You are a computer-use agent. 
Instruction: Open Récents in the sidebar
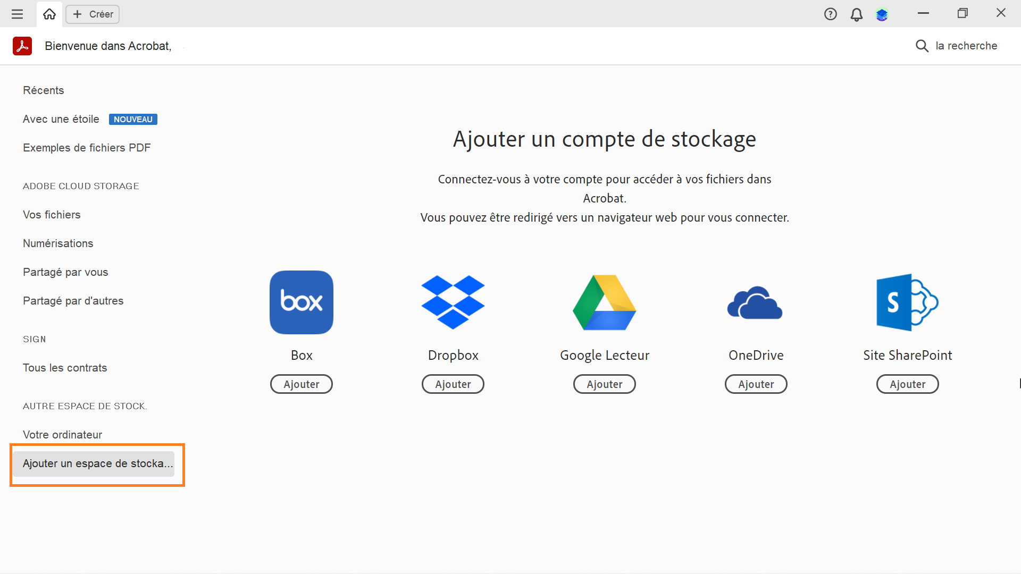click(44, 90)
